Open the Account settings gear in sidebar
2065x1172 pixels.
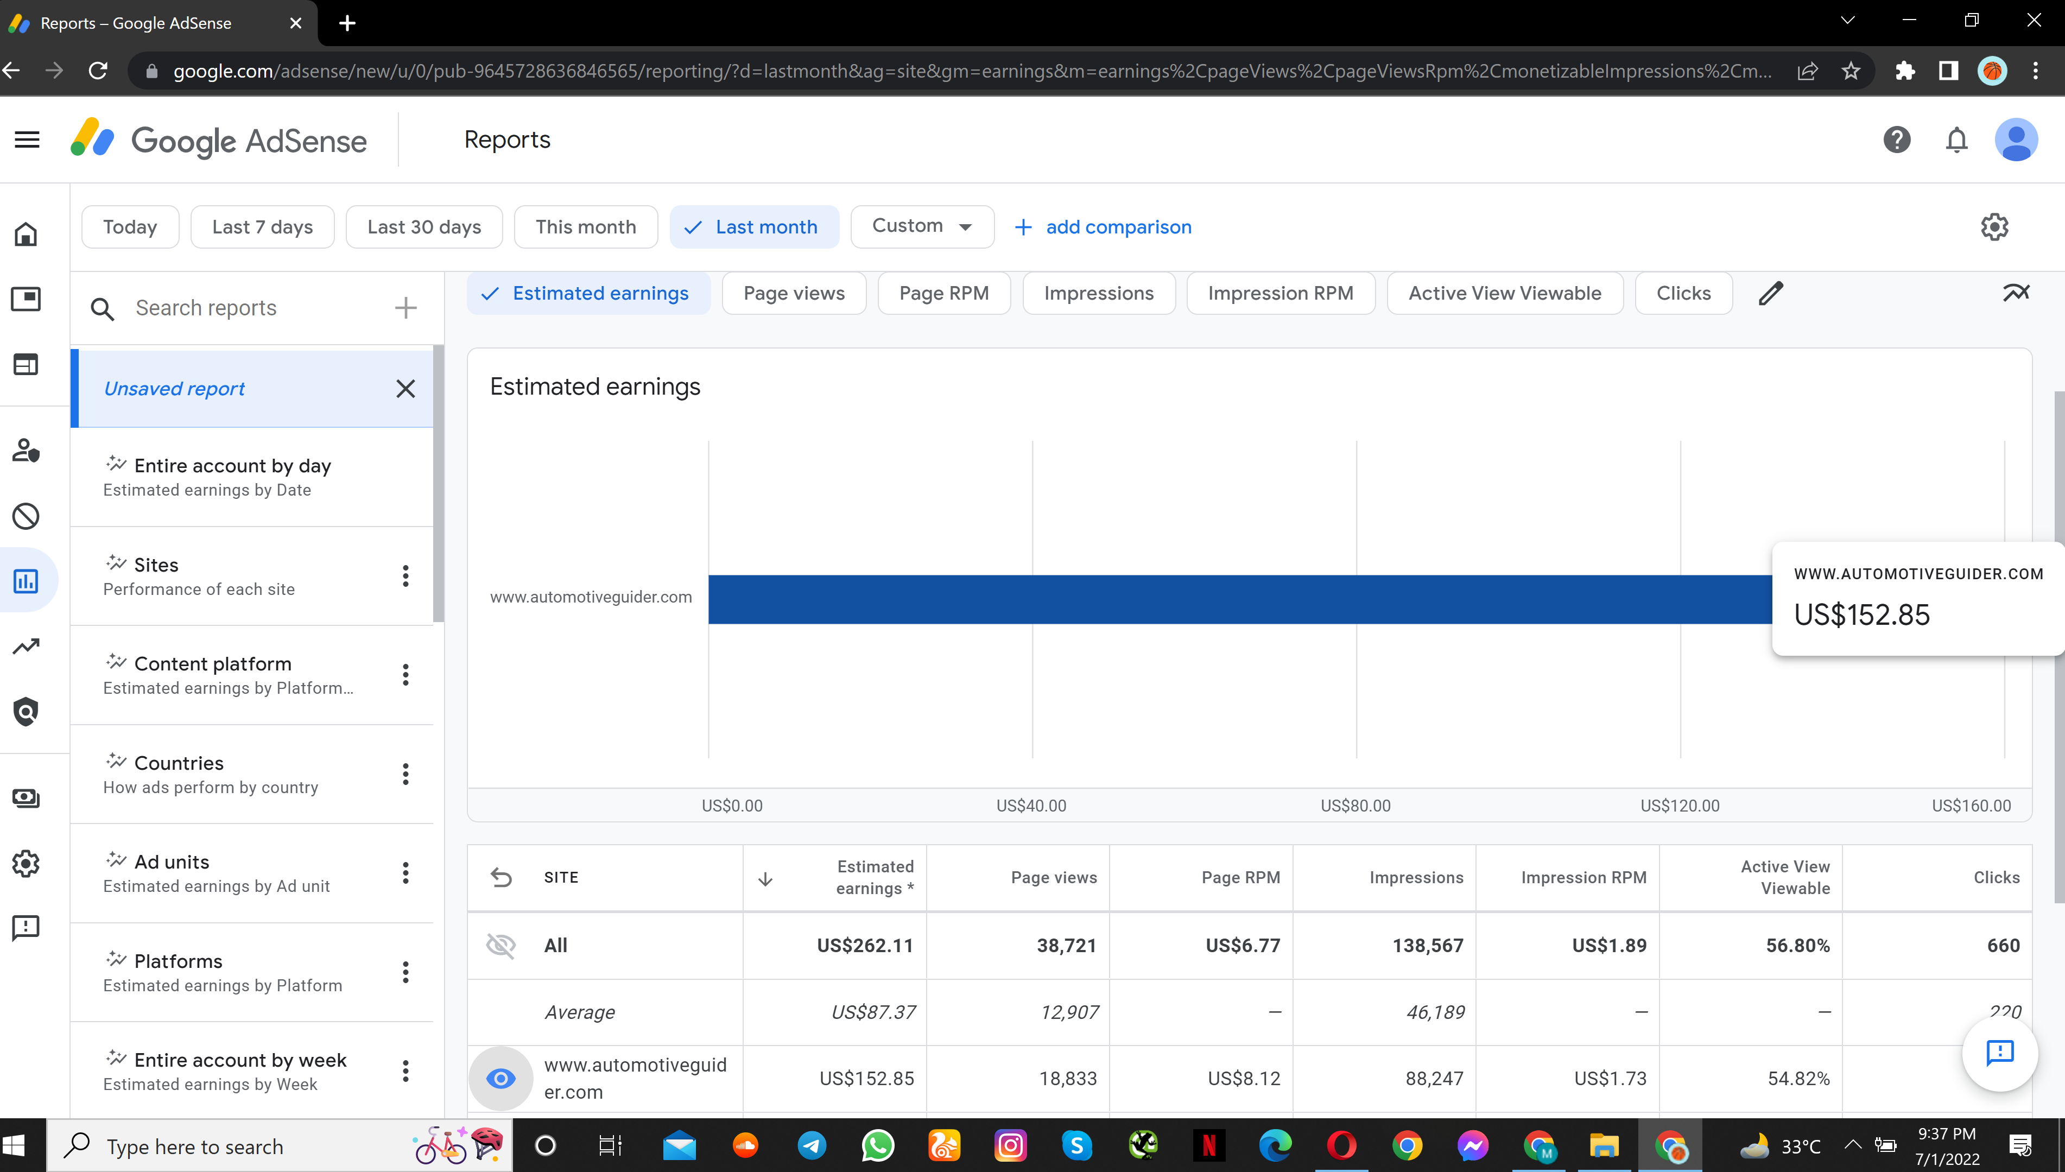[x=26, y=863]
